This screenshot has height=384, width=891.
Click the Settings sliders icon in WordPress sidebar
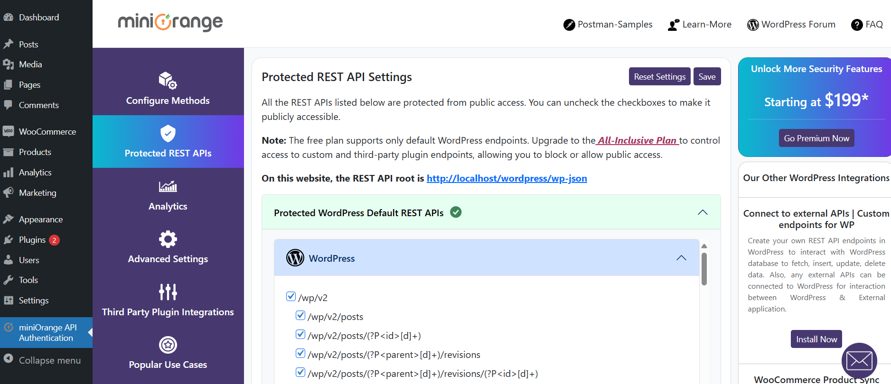(8, 300)
